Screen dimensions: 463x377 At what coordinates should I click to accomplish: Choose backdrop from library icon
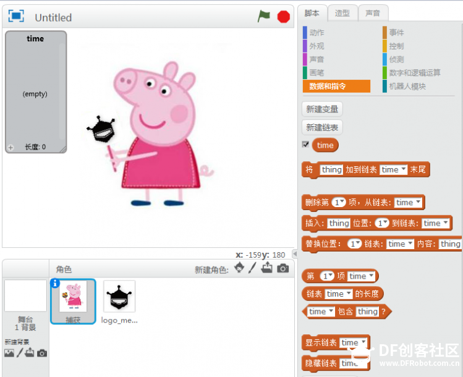(x=9, y=353)
